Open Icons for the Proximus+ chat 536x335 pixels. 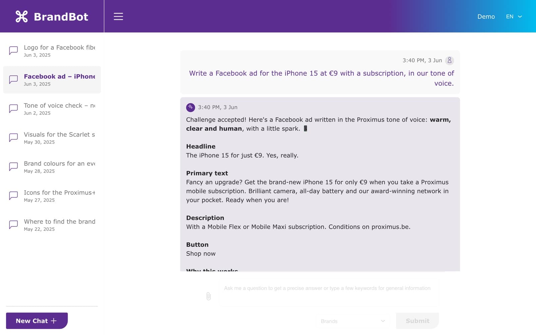click(x=52, y=196)
